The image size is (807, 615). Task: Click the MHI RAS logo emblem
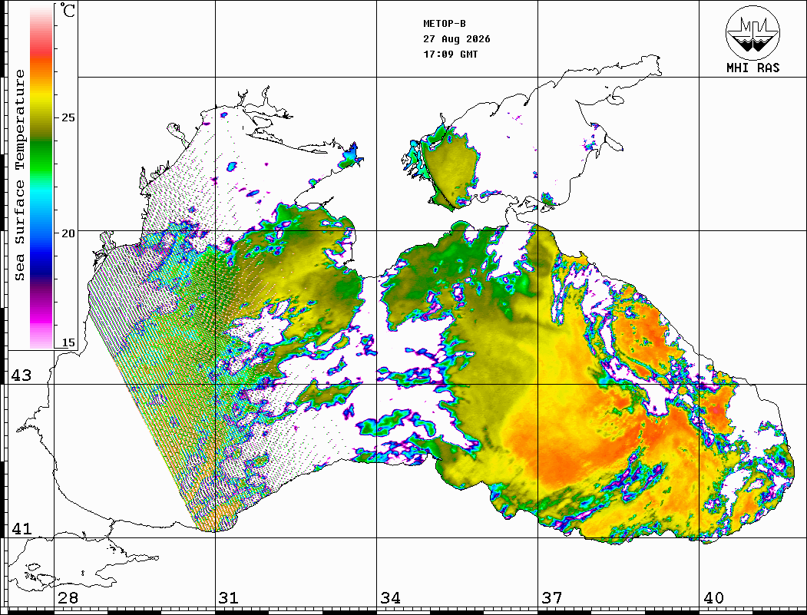point(752,32)
